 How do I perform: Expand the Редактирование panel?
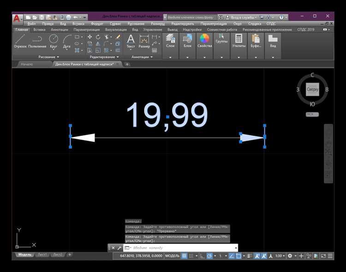coord(104,57)
